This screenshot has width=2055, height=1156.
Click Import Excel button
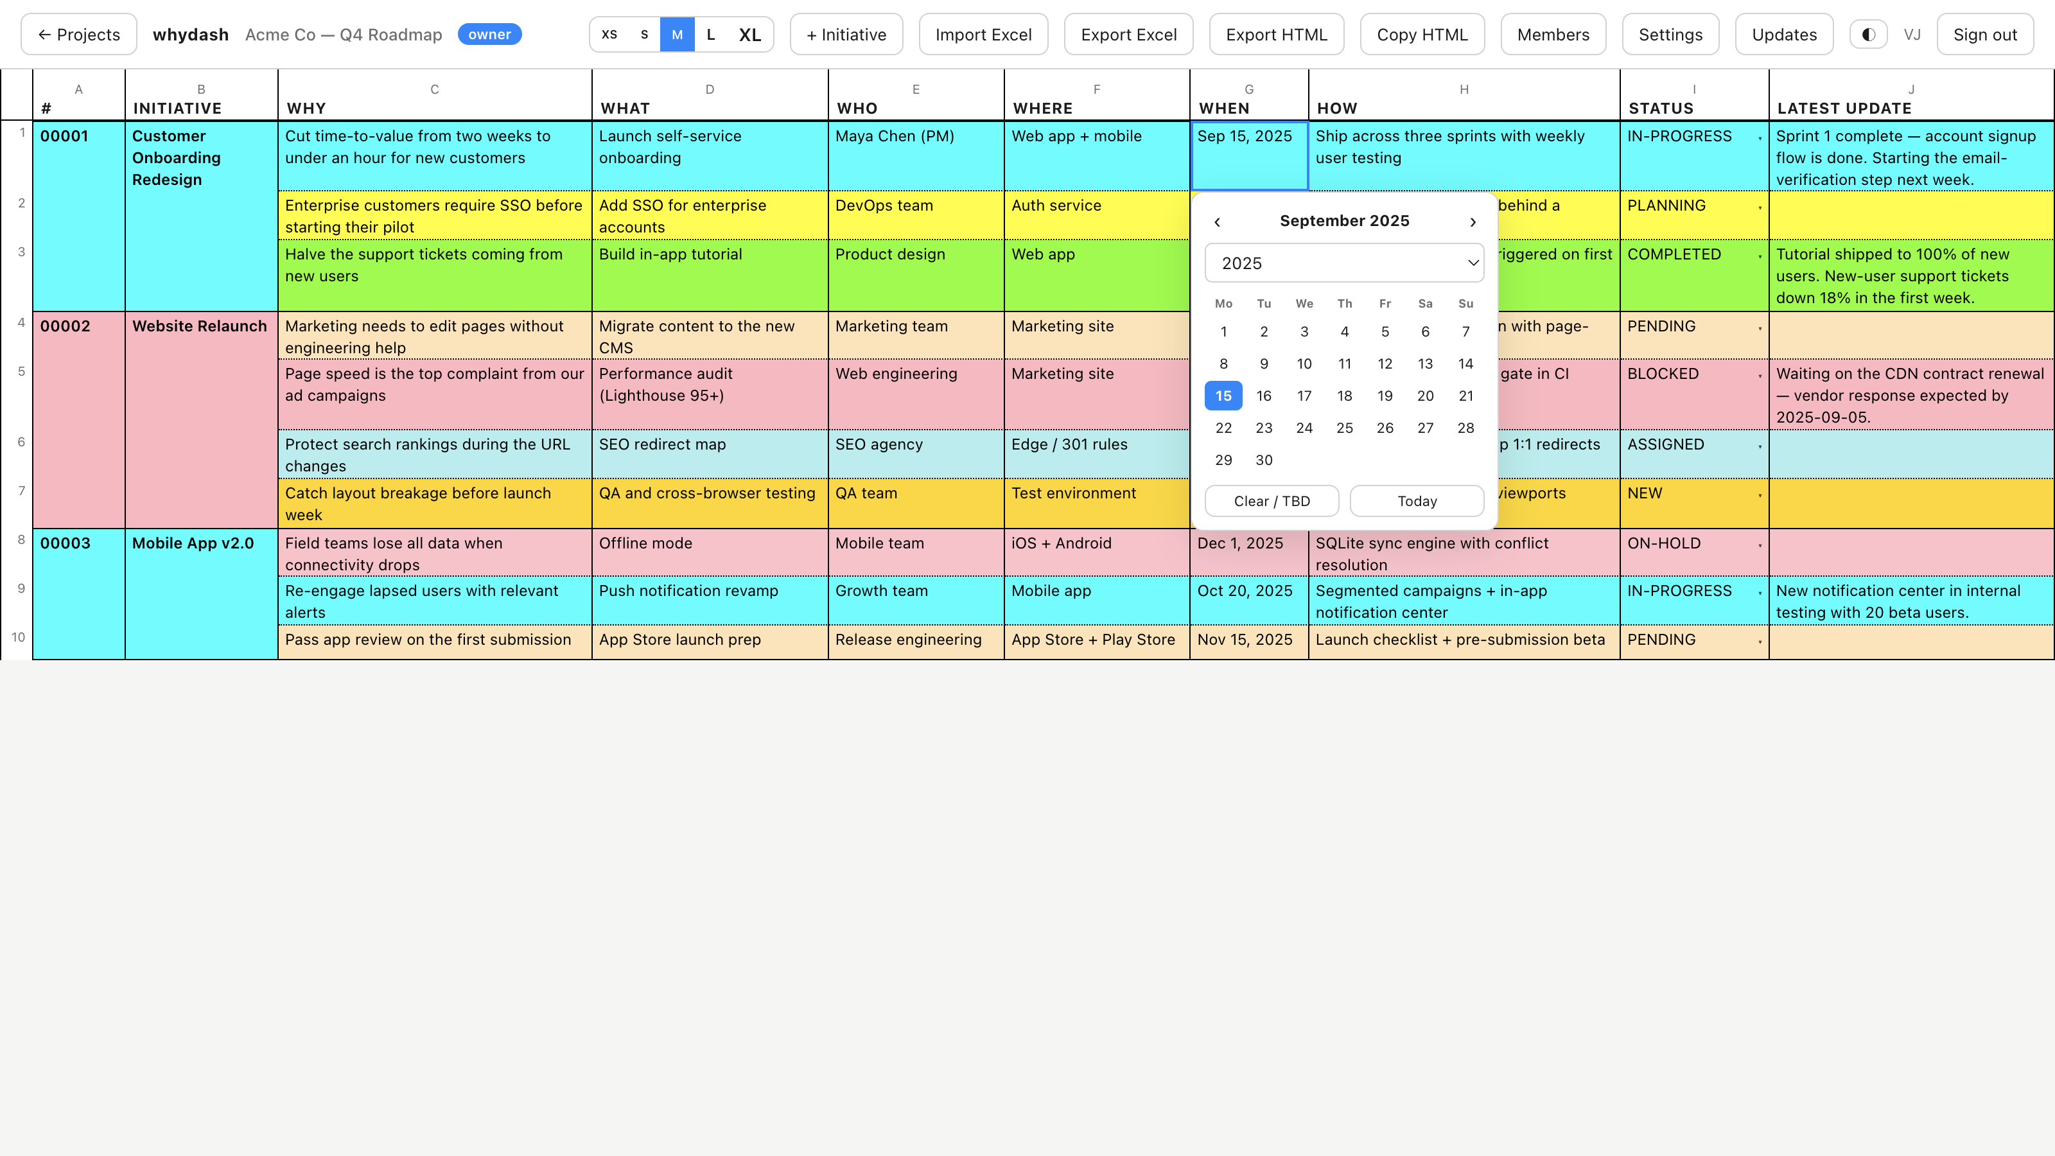click(984, 34)
